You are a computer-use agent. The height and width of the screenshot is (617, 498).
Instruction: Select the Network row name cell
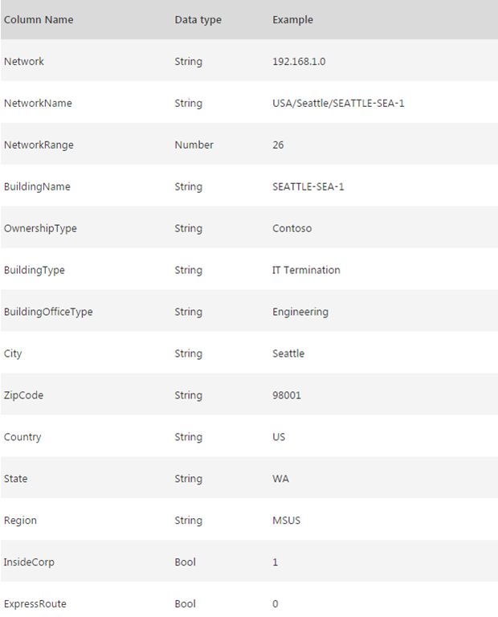[24, 61]
